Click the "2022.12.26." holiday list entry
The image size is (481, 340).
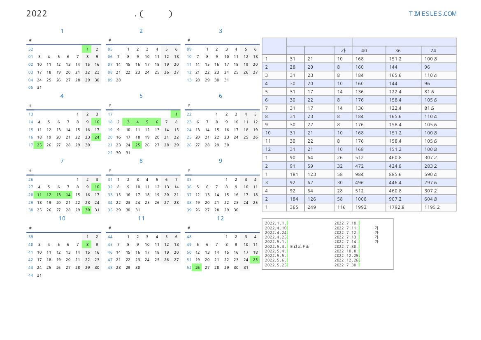(x=347, y=260)
